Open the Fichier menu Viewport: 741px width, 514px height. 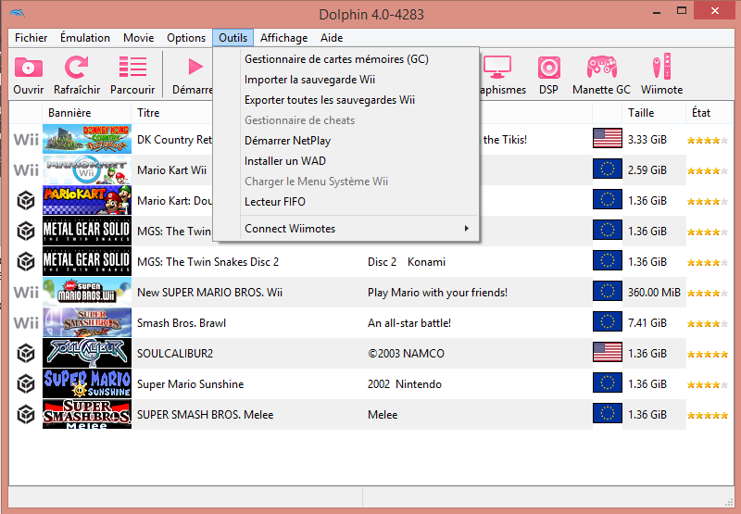pyautogui.click(x=31, y=38)
